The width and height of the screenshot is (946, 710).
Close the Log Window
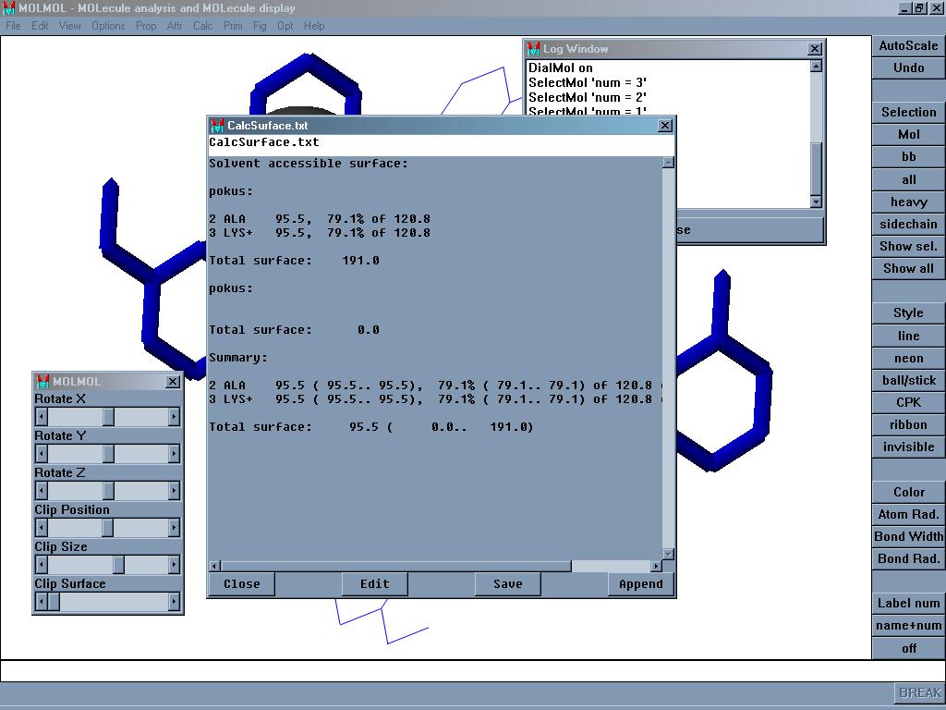pyautogui.click(x=815, y=49)
